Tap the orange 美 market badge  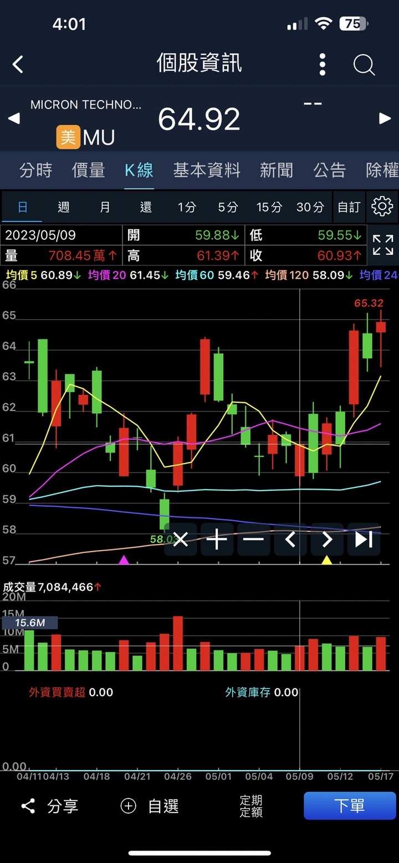tap(68, 137)
